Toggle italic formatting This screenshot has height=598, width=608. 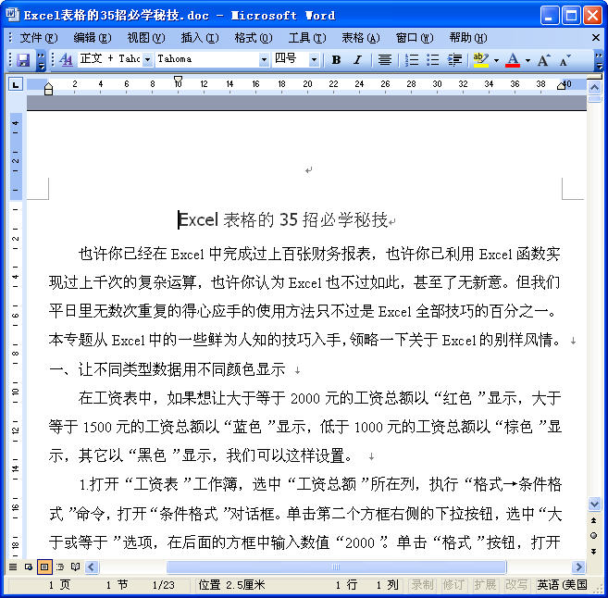tap(357, 59)
